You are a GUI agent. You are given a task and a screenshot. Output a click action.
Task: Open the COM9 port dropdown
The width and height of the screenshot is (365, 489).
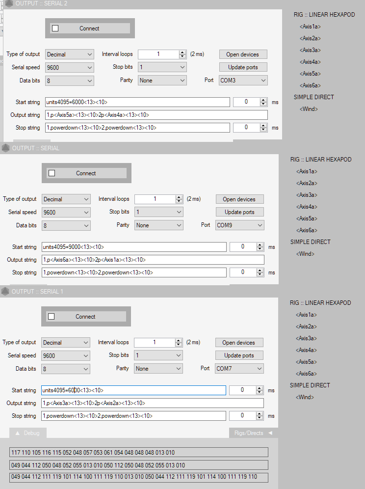coord(240,225)
